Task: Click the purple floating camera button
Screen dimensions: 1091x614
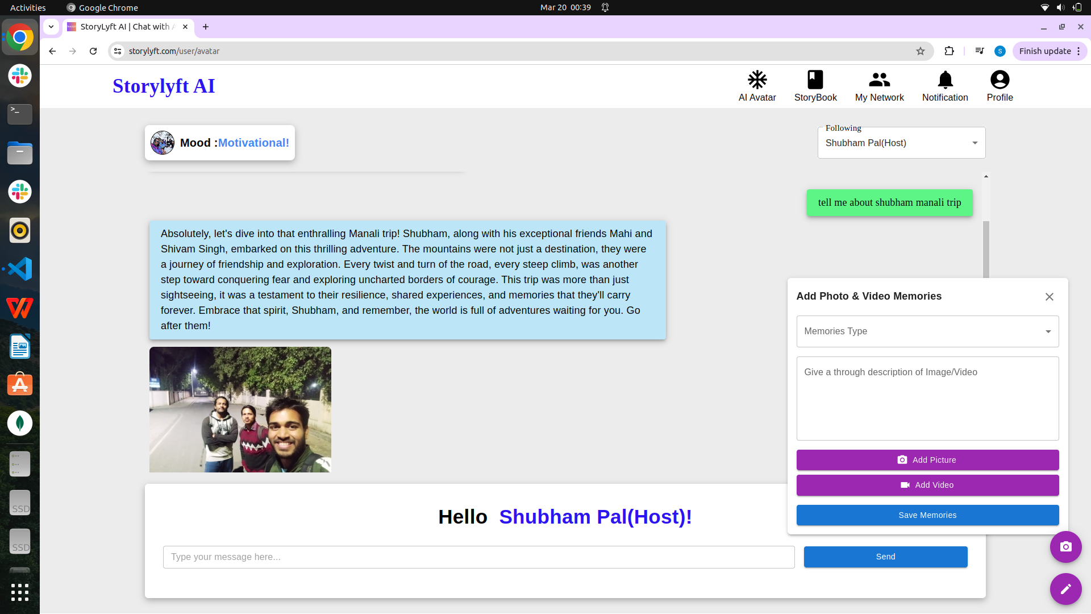Action: pos(1066,546)
